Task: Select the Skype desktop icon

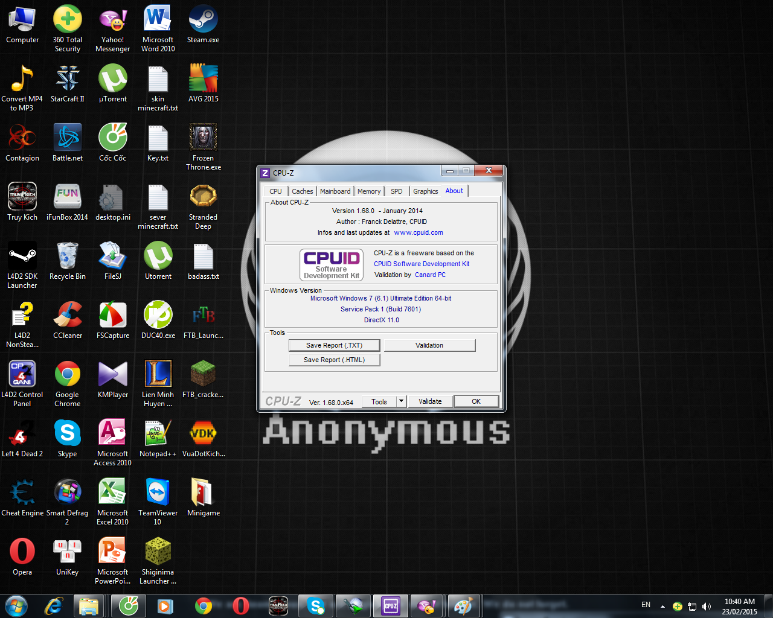Action: click(68, 439)
